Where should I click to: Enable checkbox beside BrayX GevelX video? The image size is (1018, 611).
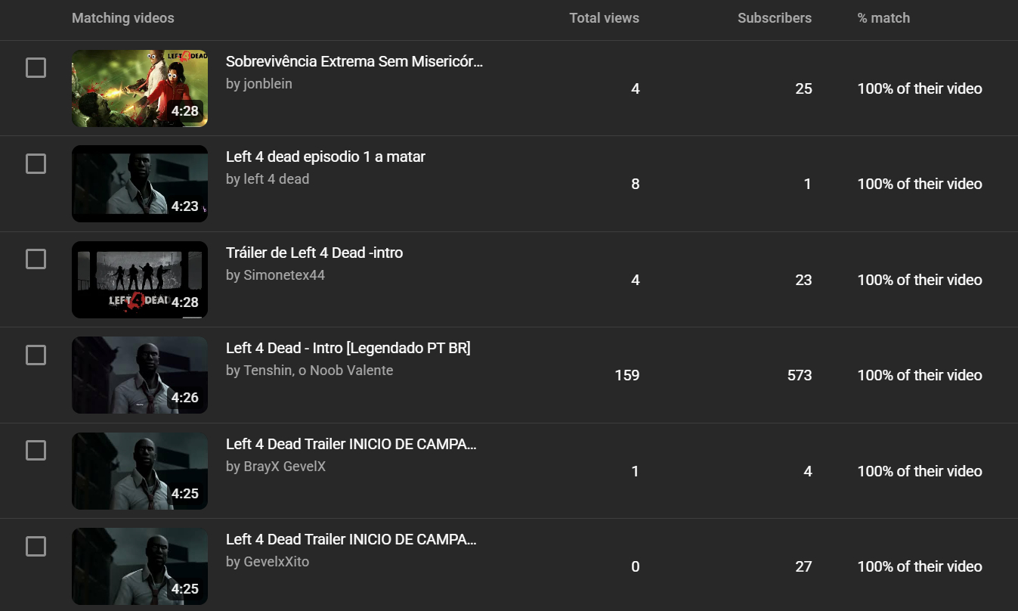point(36,451)
